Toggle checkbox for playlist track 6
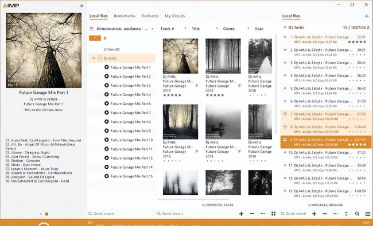Image resolution: width=373 pixels, height=226 pixels. click(285, 101)
